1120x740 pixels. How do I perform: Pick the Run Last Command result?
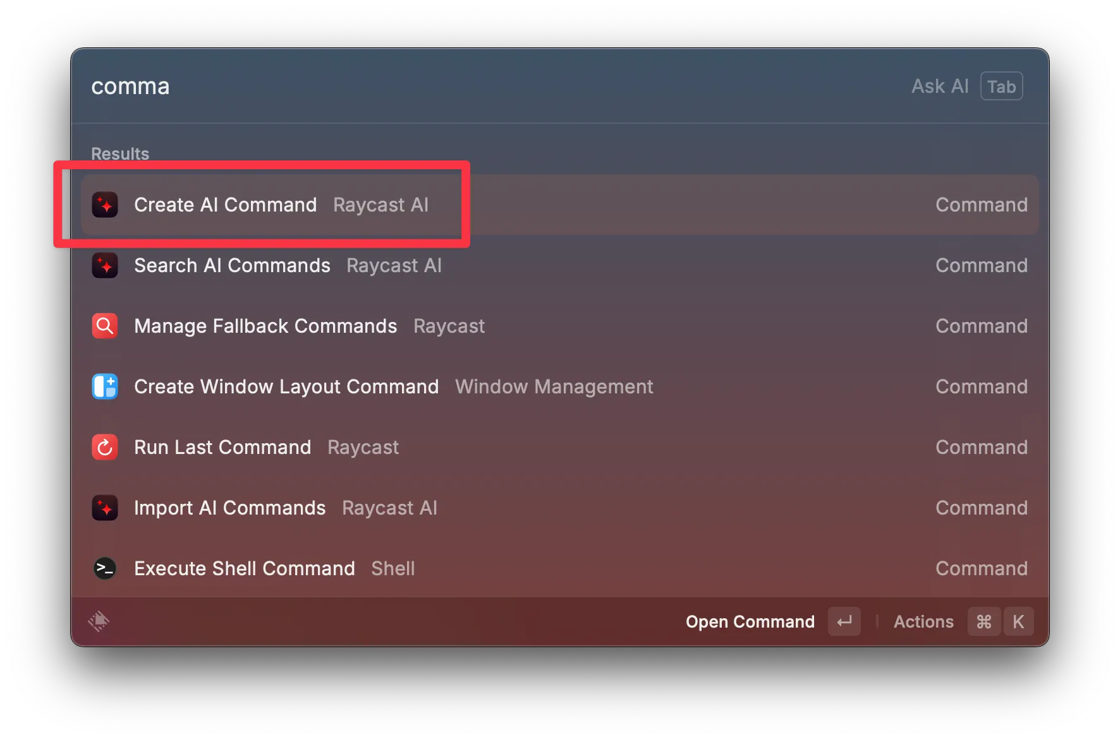point(560,447)
